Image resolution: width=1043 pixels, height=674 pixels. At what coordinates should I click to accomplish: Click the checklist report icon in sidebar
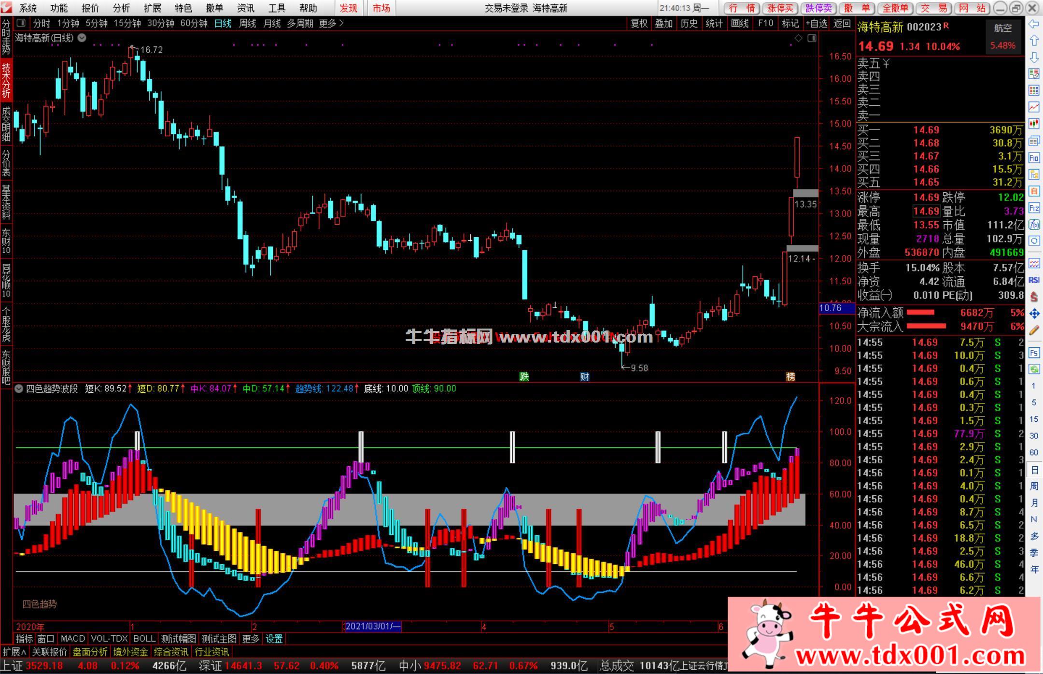click(x=1034, y=73)
